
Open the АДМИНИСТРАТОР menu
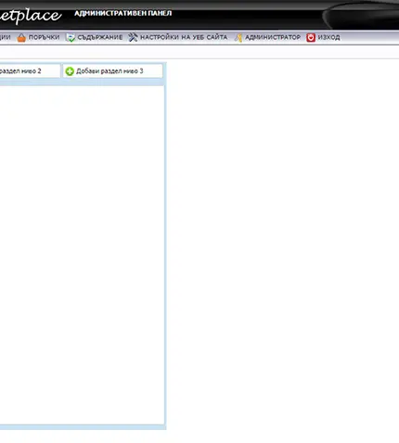273,37
